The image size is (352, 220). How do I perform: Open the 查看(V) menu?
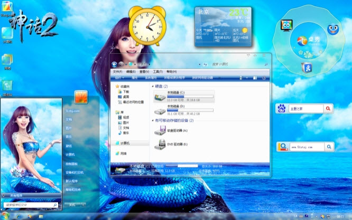click(x=144, y=72)
